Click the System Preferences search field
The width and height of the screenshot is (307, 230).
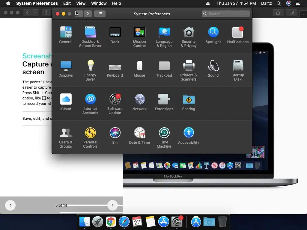(x=226, y=14)
